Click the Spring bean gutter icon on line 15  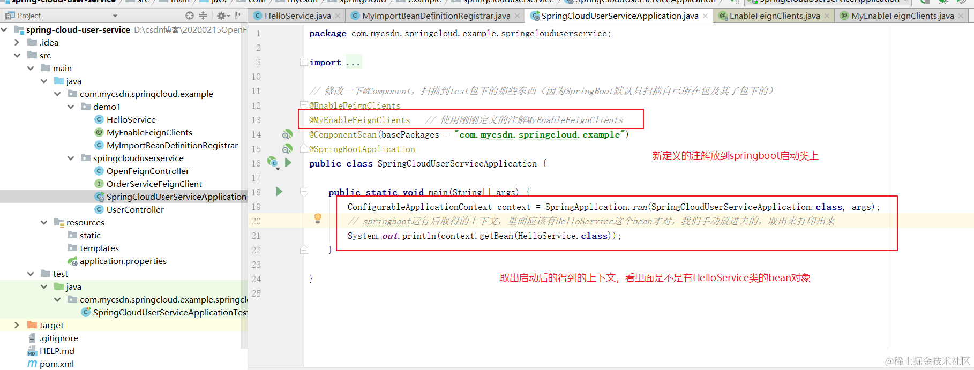[x=287, y=148]
